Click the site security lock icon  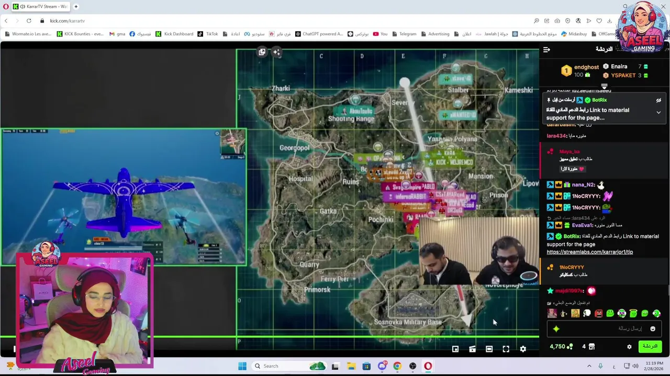pos(42,21)
